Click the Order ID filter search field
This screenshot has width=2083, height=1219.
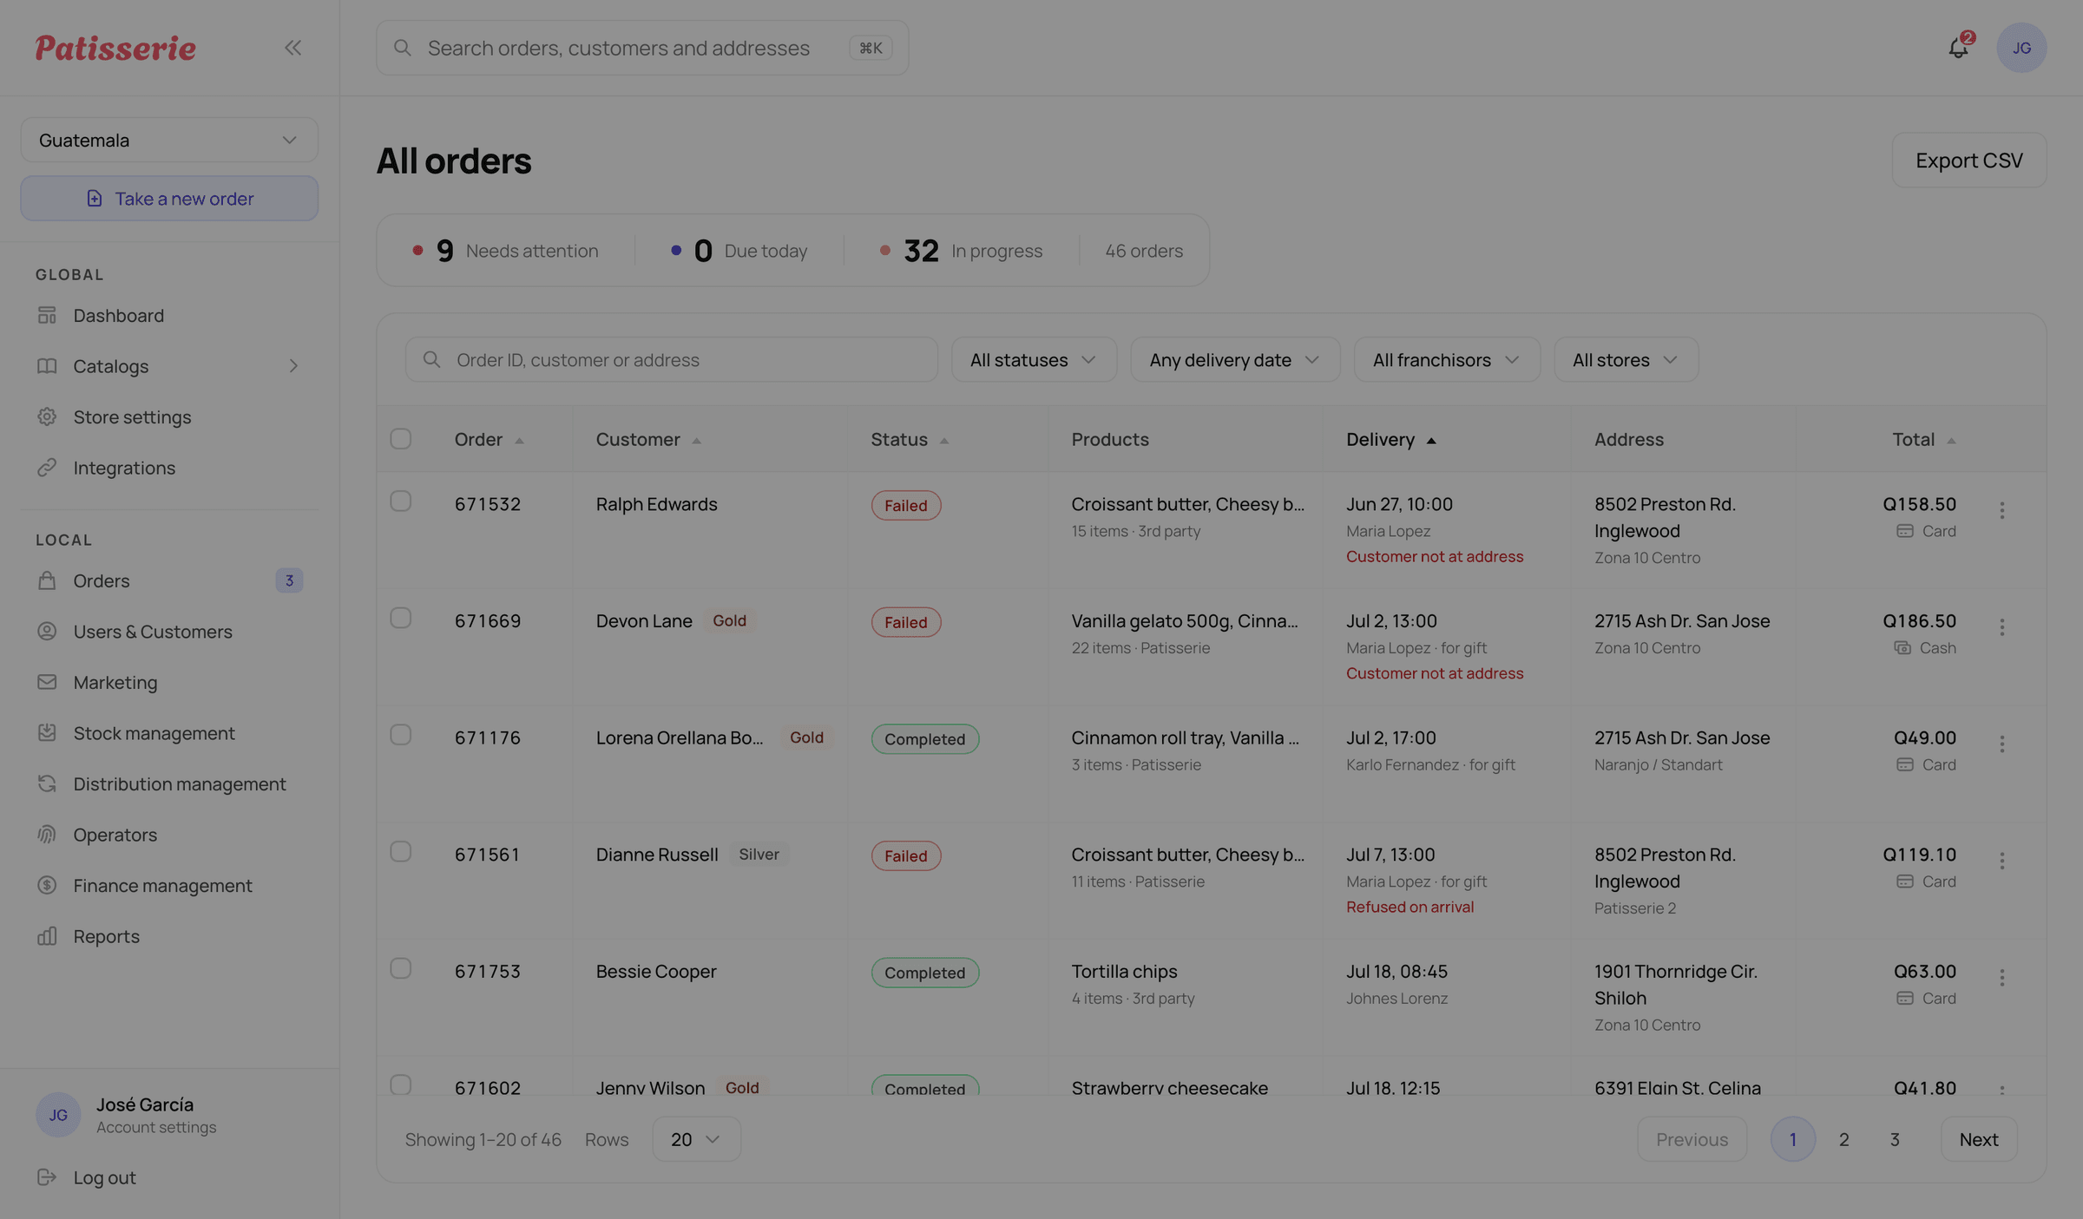point(672,359)
